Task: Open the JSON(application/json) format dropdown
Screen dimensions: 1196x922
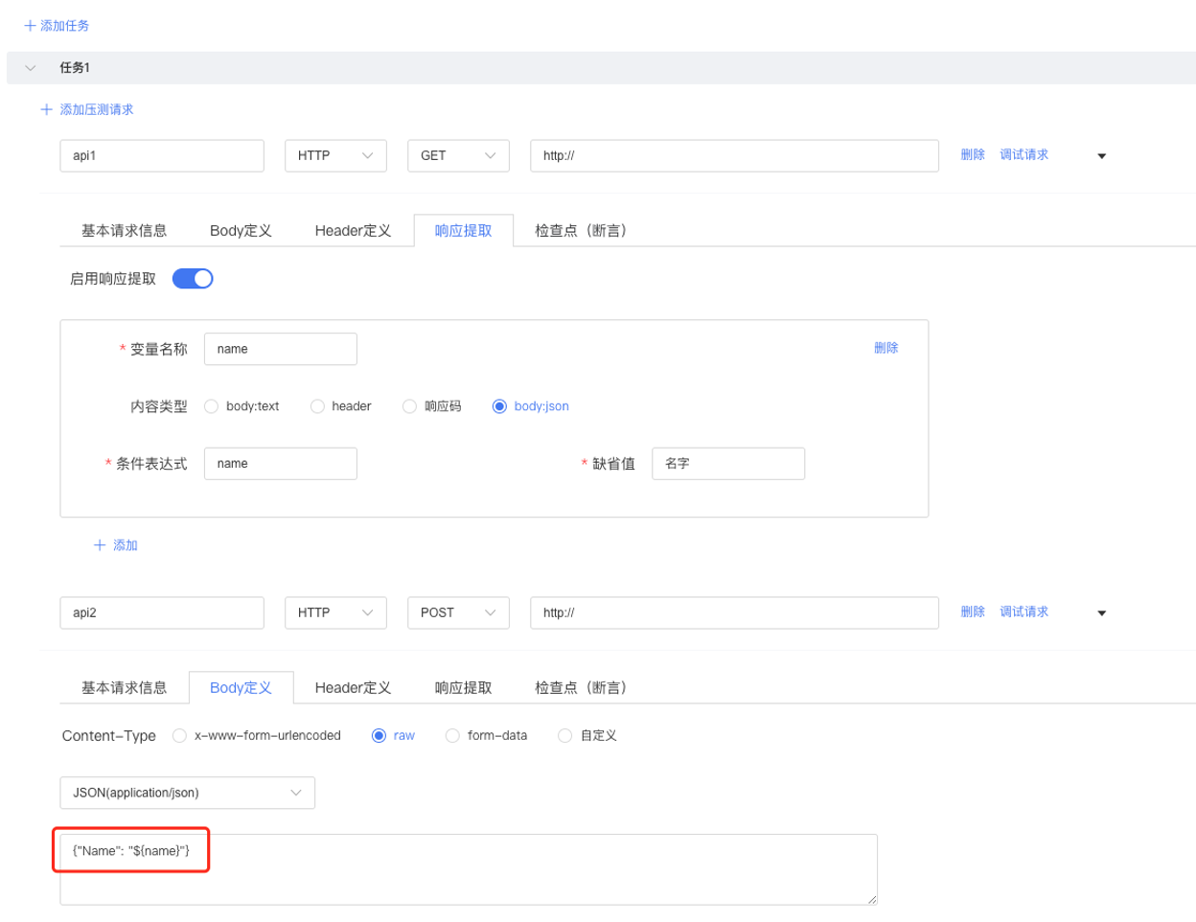Action: click(187, 794)
